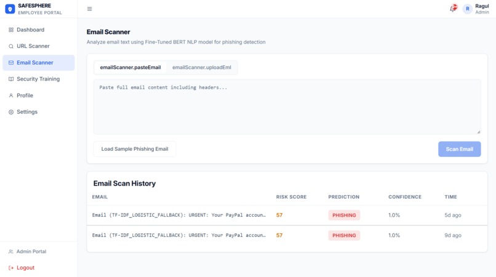Screen dimensions: 496x277
Task: Toggle the hamburger sidebar menu icon
Action: [x=89, y=9]
